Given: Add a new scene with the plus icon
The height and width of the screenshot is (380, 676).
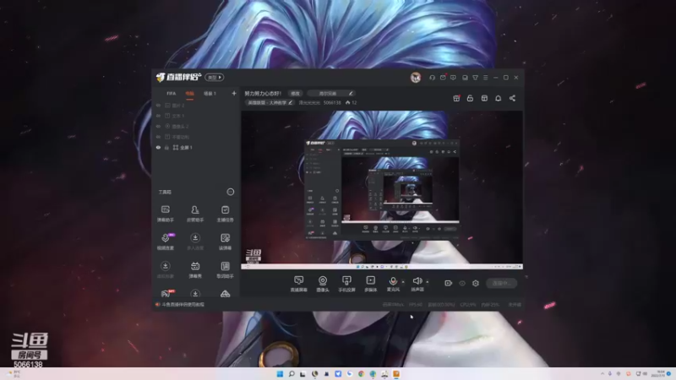Looking at the screenshot, I should point(234,93).
